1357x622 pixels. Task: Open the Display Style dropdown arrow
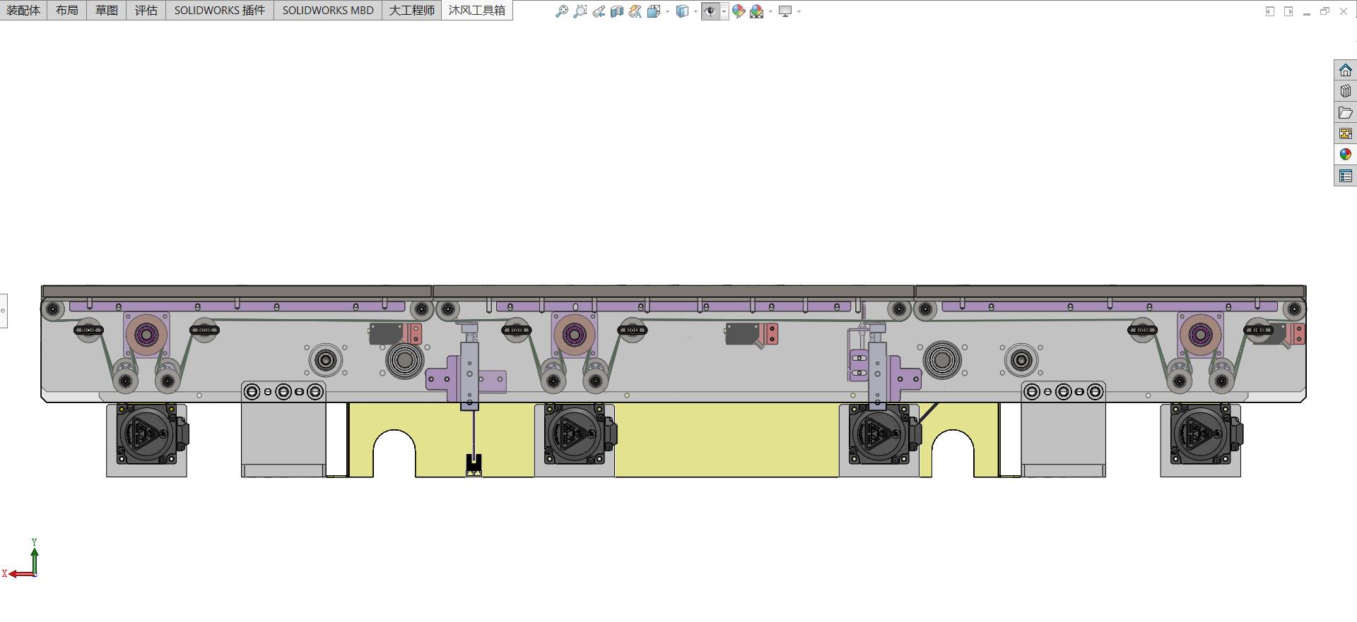click(695, 11)
